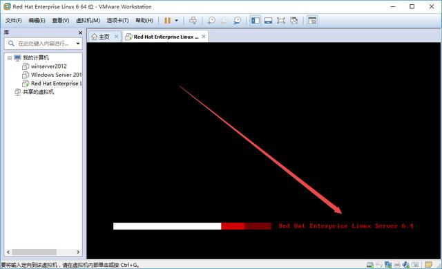
Task: Switch to Unity mode
Action: [x=294, y=21]
